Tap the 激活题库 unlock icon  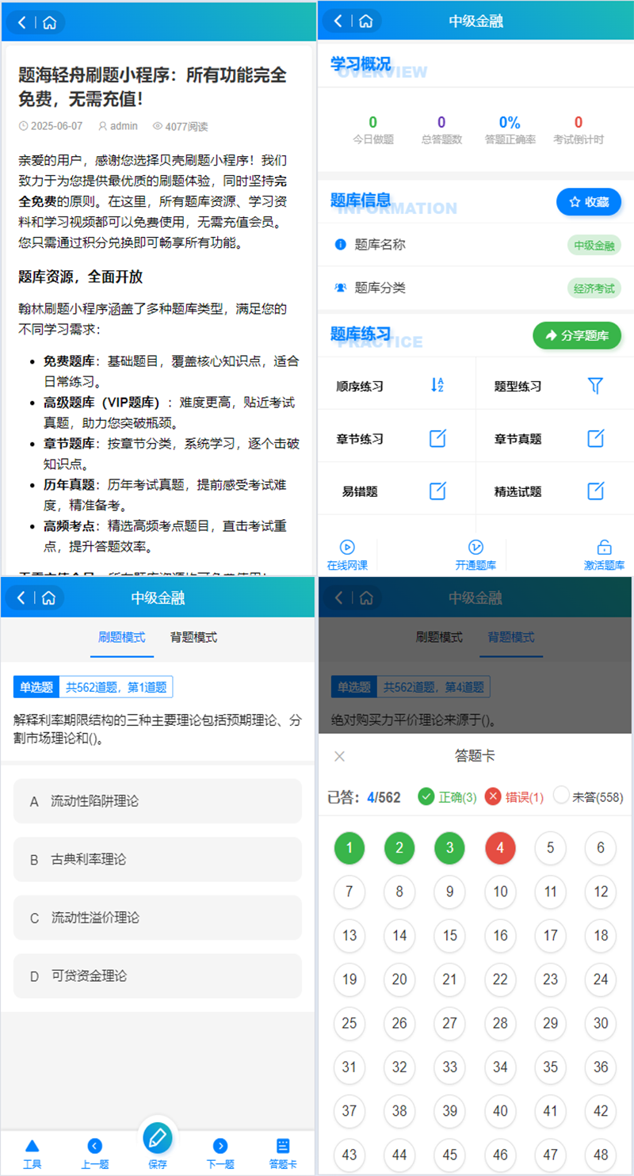click(x=604, y=547)
